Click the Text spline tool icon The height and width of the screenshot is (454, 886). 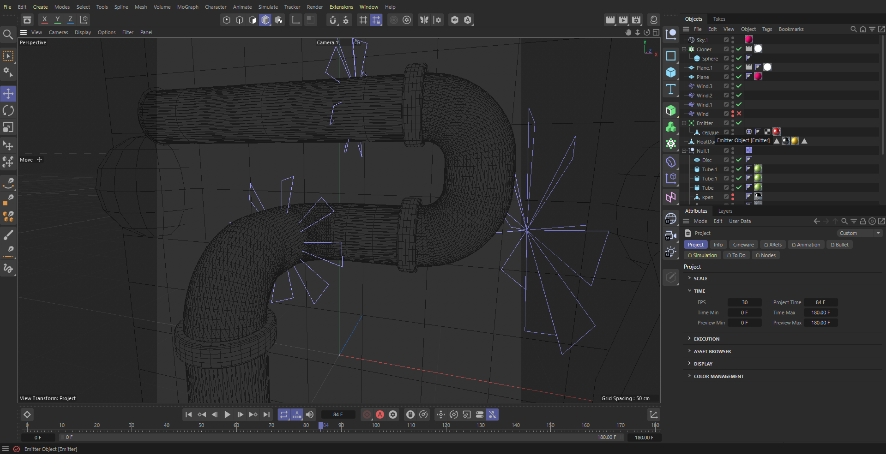[x=671, y=89]
